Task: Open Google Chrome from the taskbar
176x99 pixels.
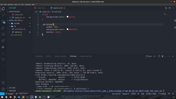Action: pos(23,97)
